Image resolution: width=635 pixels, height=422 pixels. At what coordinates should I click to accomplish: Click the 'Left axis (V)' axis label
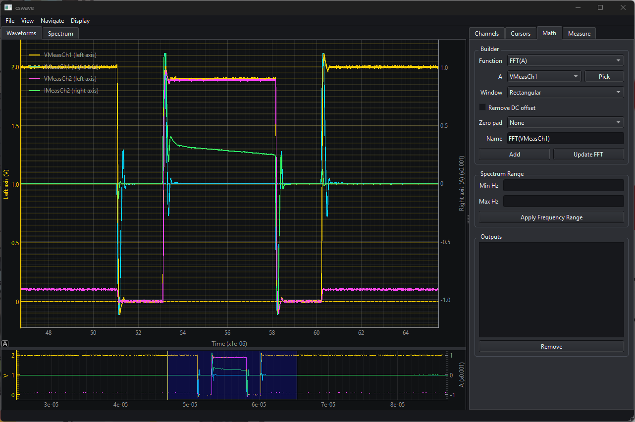(6, 184)
